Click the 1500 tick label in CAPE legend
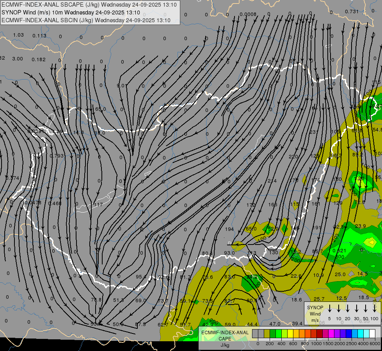382x351 pixels. 328,344
